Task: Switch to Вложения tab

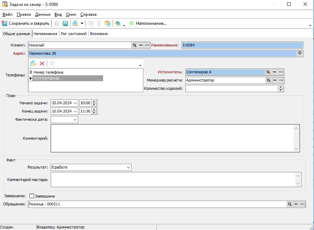Action: [x=99, y=34]
